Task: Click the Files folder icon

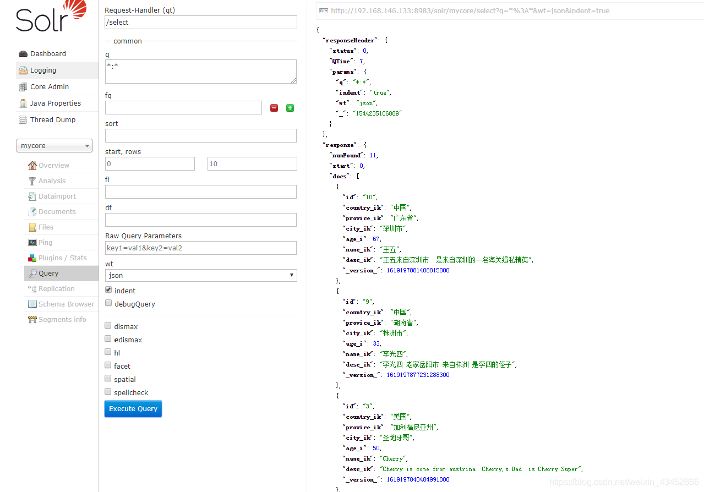Action: click(32, 227)
